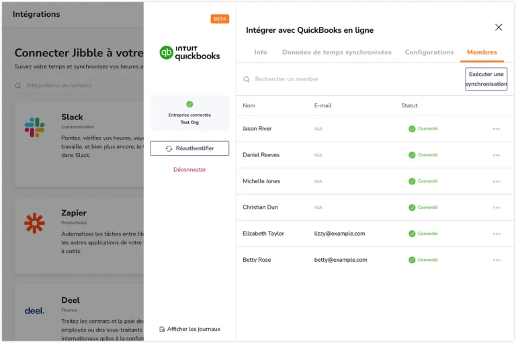Click the journal logs icon
Screen dimensions: 516x343
162,329
